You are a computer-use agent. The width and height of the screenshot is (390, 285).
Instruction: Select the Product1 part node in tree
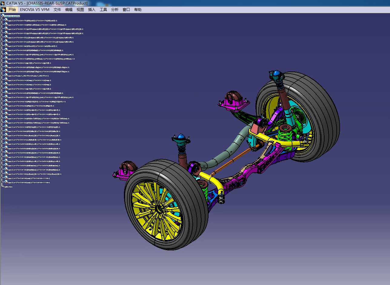click(28, 76)
